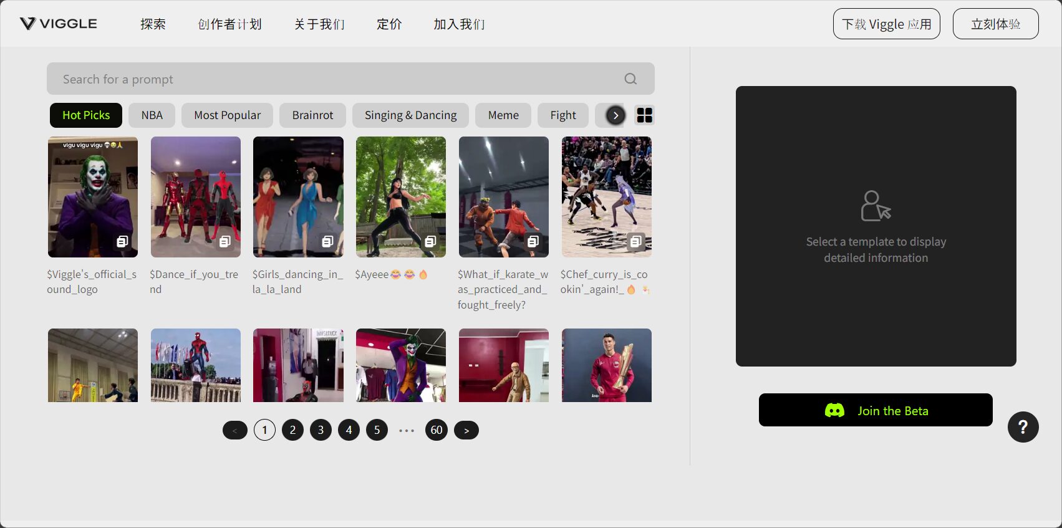Open the Fight category tab
The width and height of the screenshot is (1062, 528).
[x=563, y=115]
